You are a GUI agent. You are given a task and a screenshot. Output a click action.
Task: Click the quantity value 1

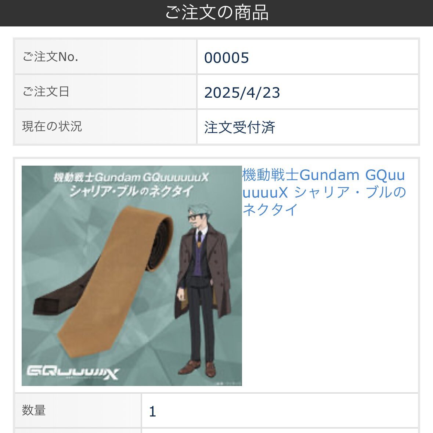tap(152, 411)
